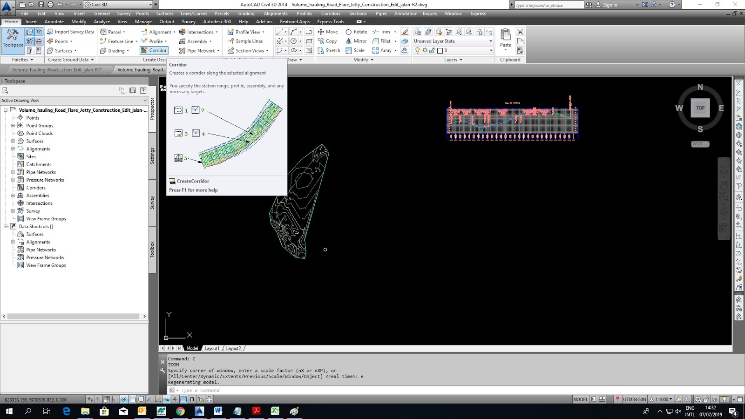
Task: Click the layer color swatch in Layers panel
Action: pos(440,50)
